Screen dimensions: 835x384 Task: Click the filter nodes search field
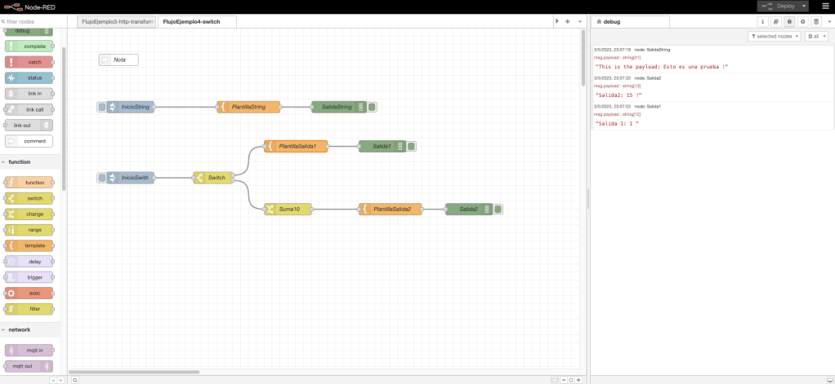(x=33, y=21)
